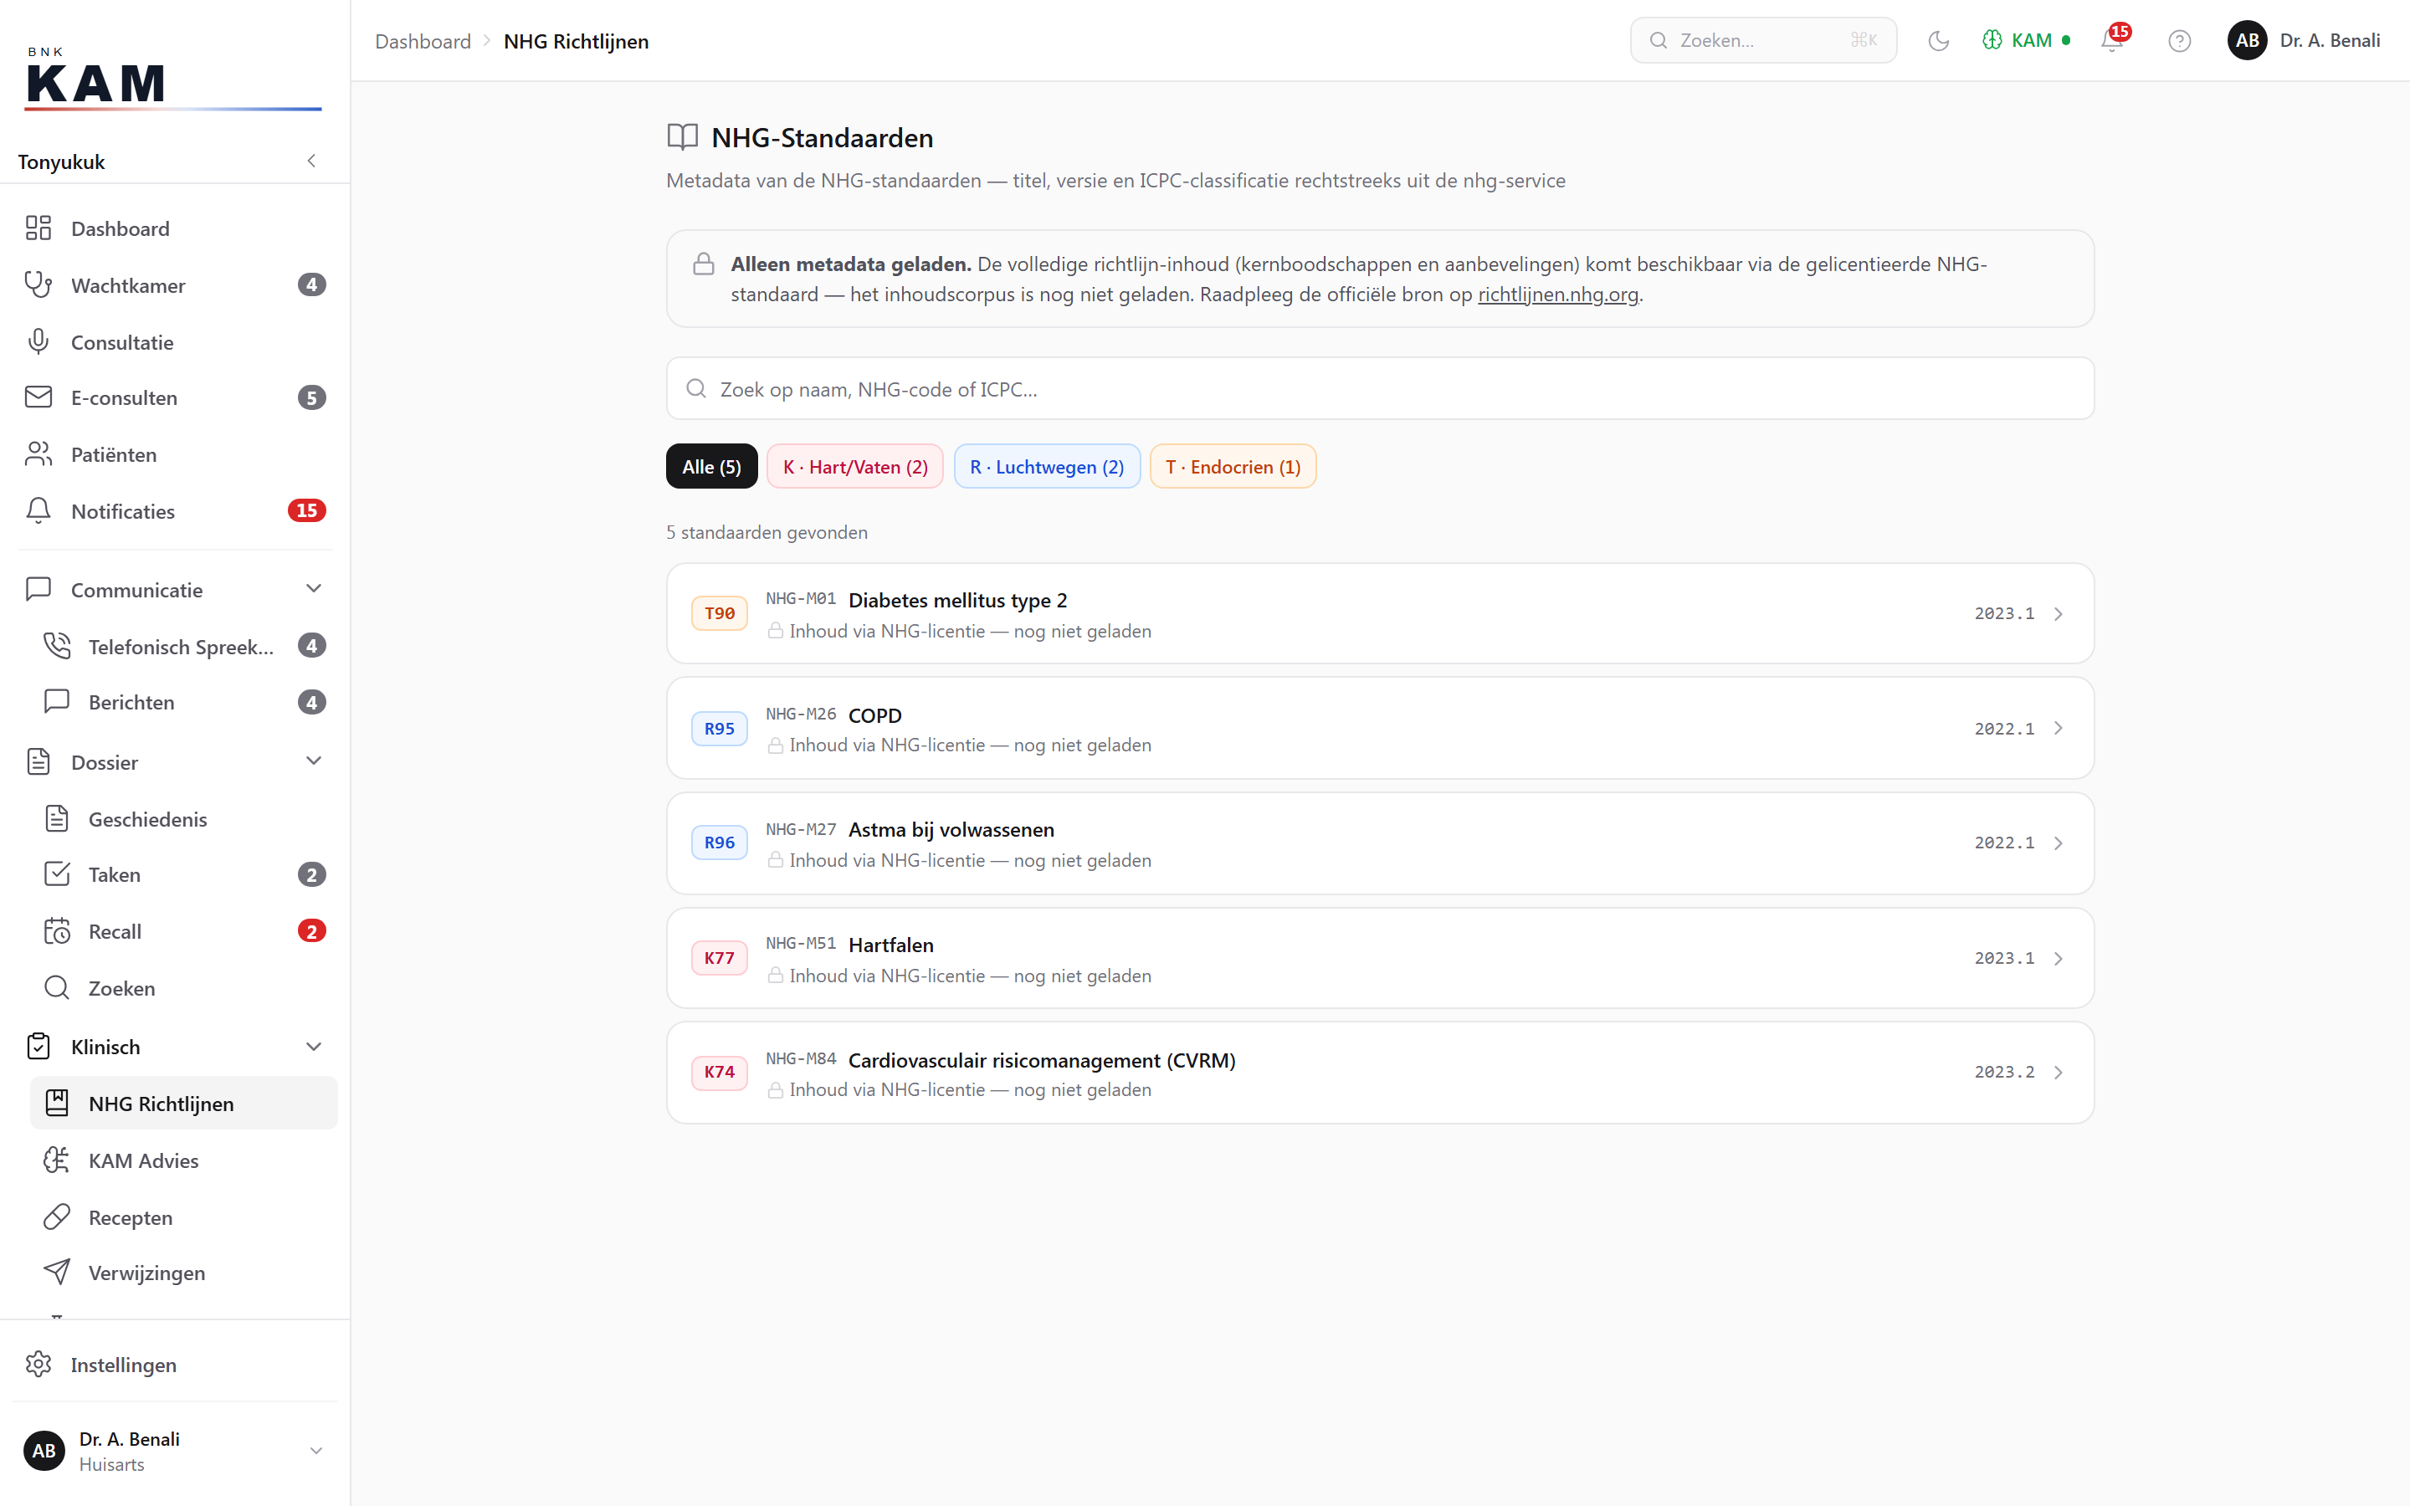The image size is (2410, 1506).
Task: Open Geschiedenis under Dossier
Action: click(x=184, y=819)
